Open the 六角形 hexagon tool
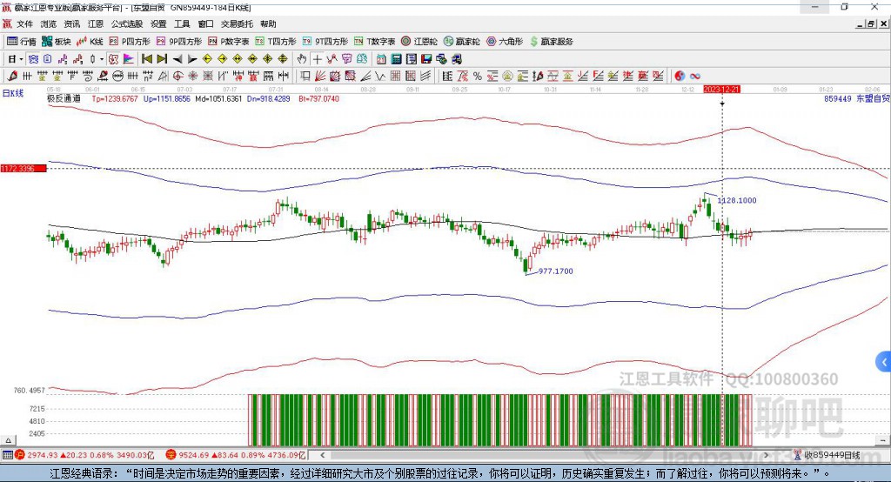 [504, 41]
